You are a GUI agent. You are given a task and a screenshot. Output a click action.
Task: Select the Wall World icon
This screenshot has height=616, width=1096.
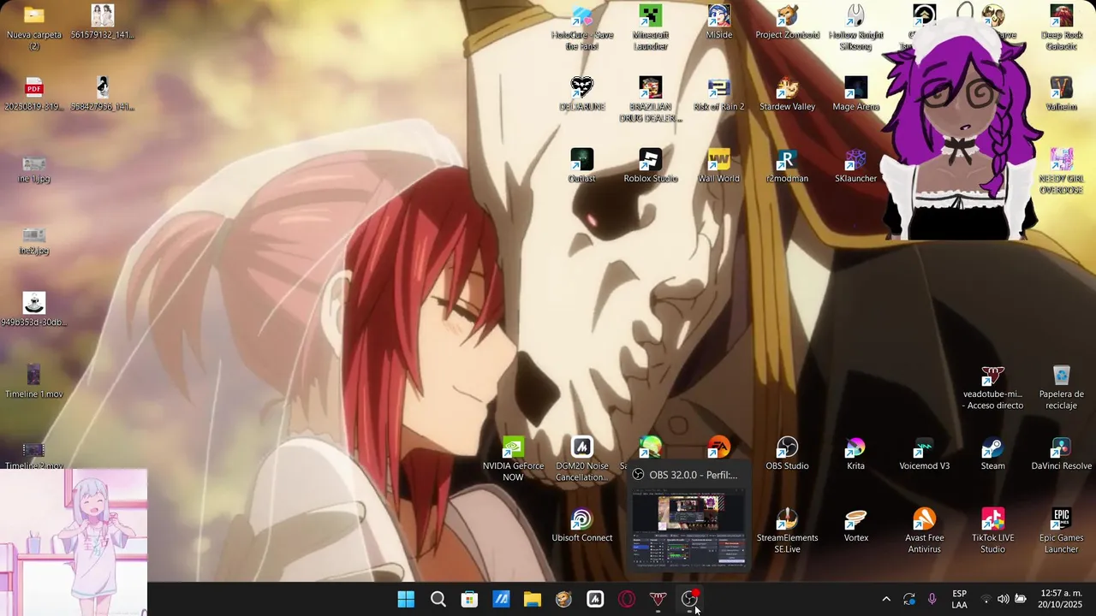tap(718, 166)
